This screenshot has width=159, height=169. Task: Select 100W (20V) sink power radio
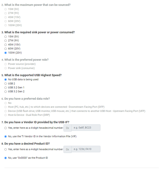[6, 53]
